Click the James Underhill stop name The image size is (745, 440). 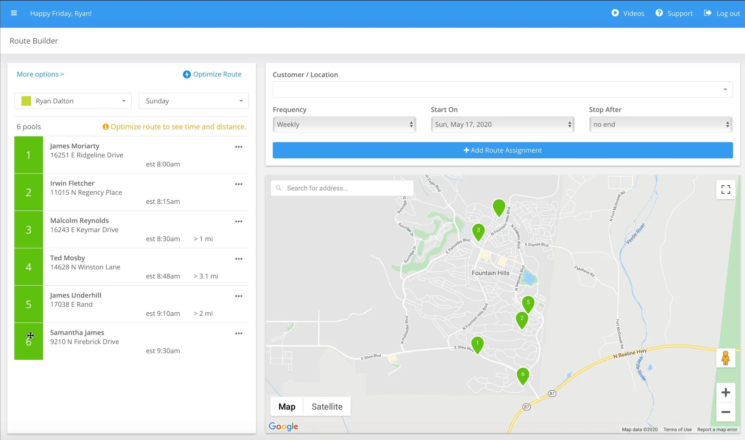point(76,295)
